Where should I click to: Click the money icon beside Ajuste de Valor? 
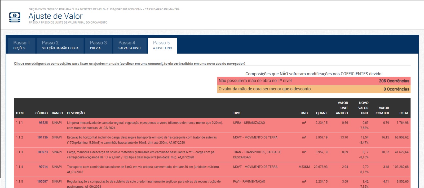(x=15, y=17)
